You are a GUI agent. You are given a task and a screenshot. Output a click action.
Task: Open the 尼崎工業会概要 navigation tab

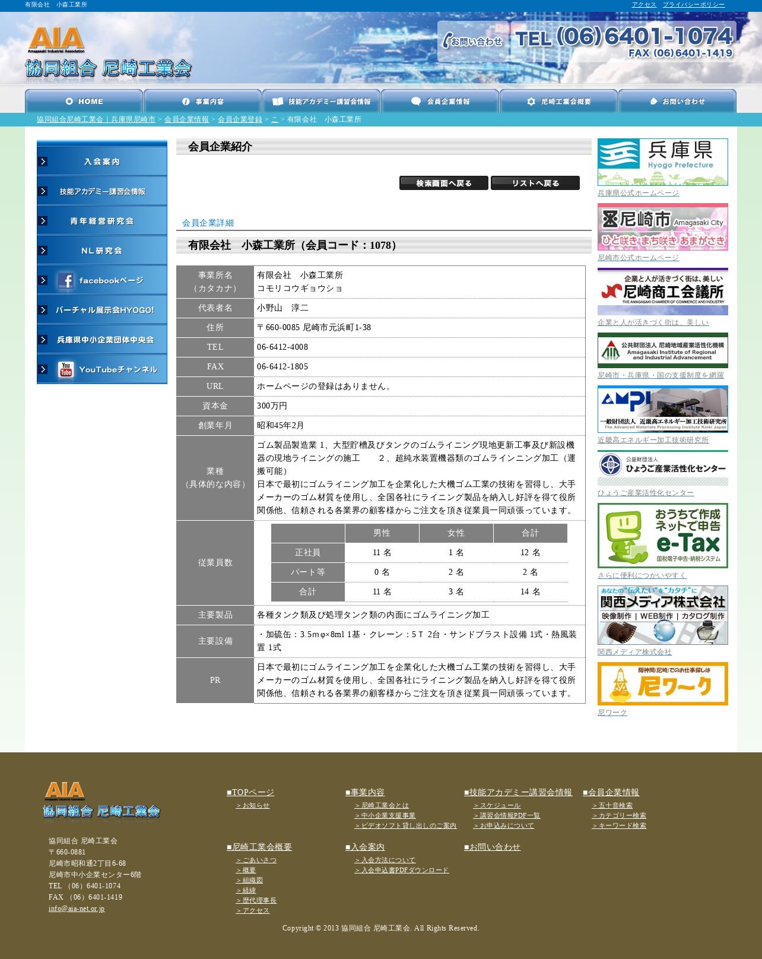tap(558, 101)
